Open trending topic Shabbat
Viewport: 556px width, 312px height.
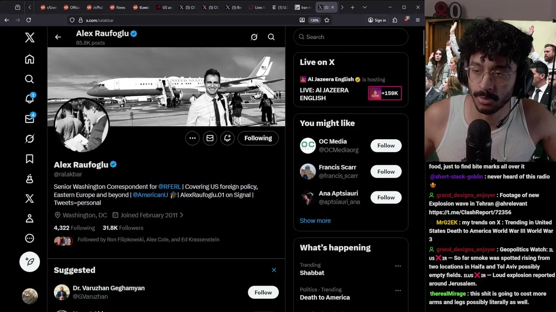click(312, 273)
